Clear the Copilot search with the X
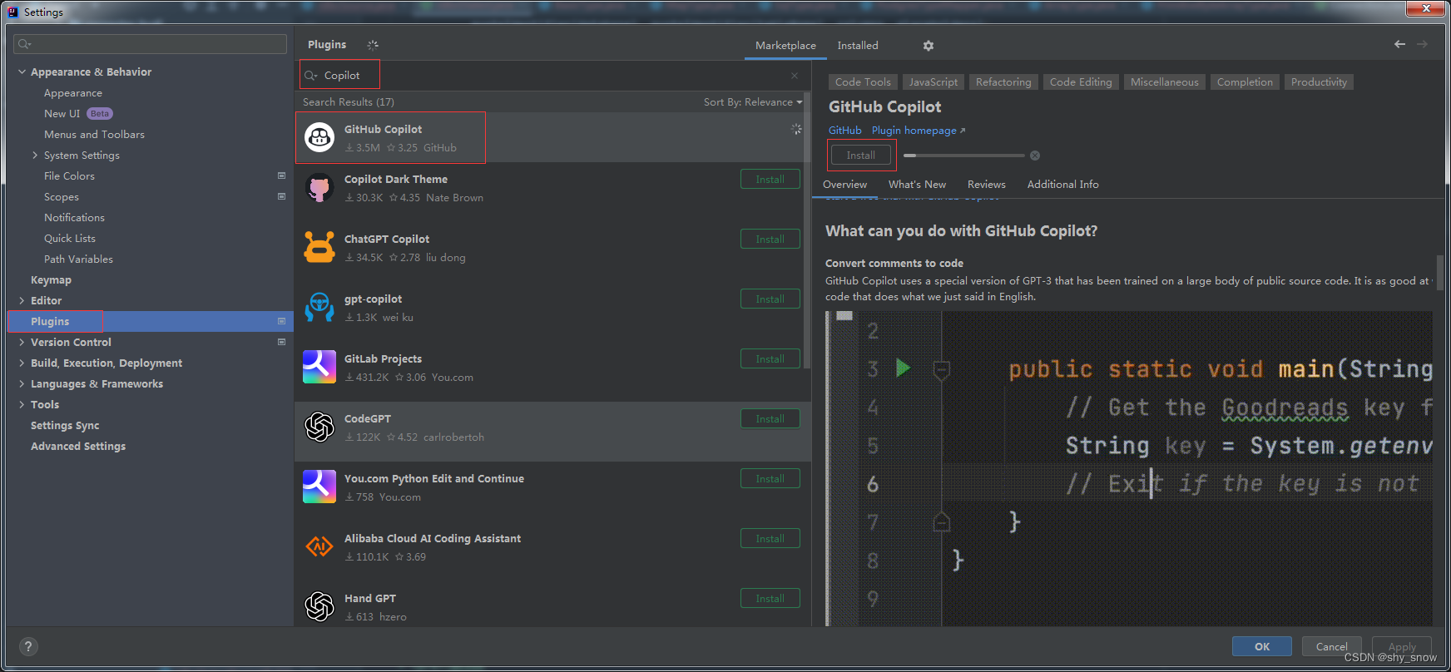The image size is (1451, 672). click(x=795, y=76)
